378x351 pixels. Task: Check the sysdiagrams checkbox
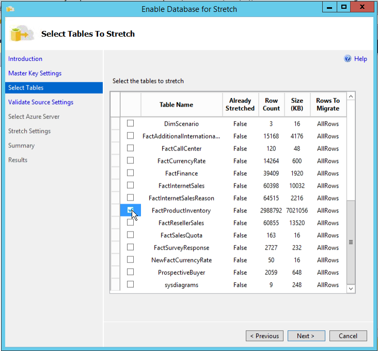tap(131, 284)
